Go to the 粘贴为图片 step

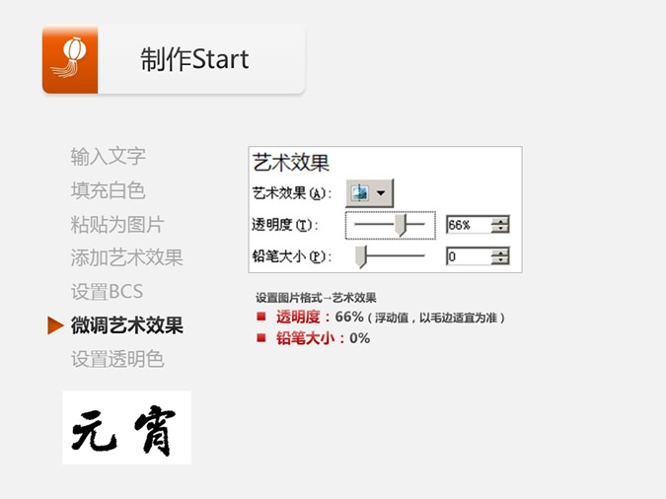[x=117, y=224]
